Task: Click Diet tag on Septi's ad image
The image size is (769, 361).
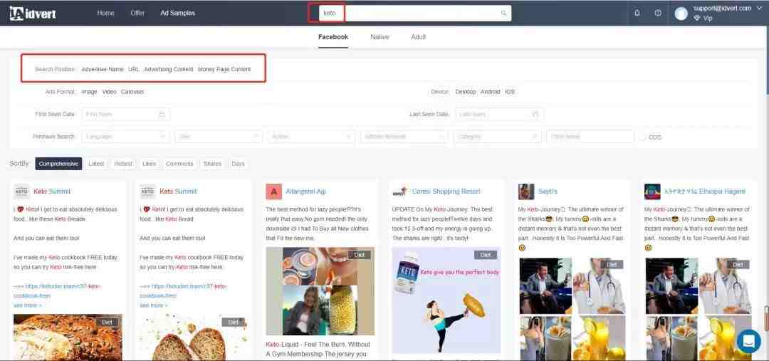Action: [x=612, y=264]
